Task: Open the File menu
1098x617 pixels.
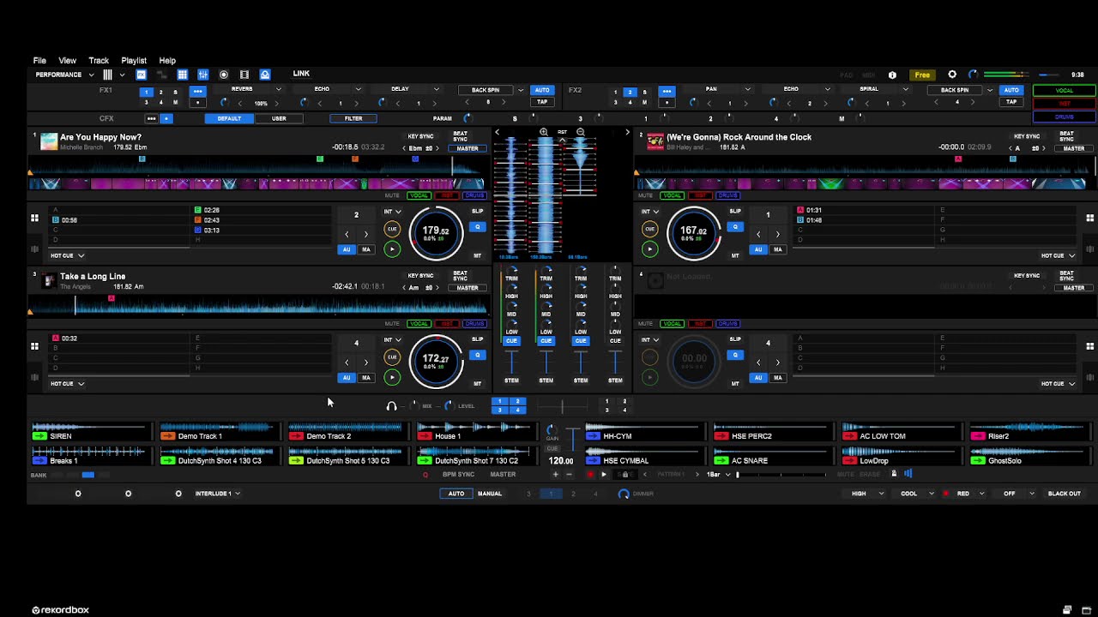Action: (x=39, y=61)
